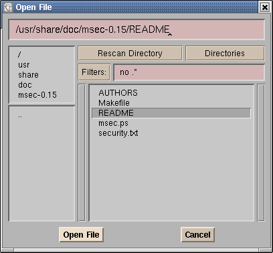Select the 'msec-0.15' directory entry
The image size is (273, 253).
(37, 95)
